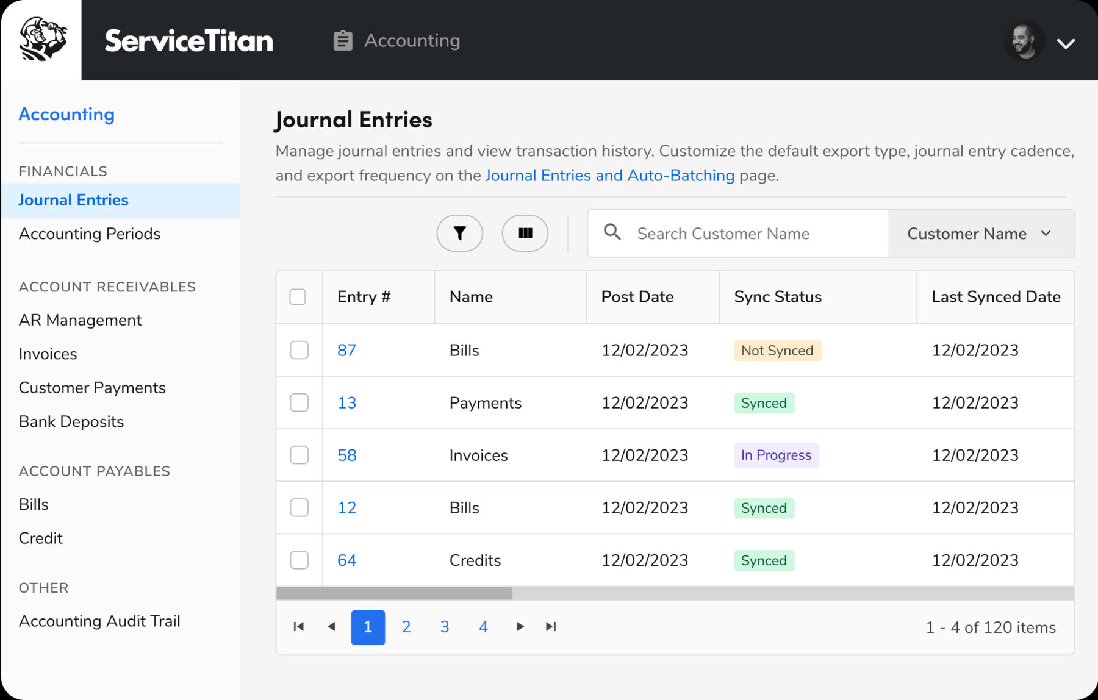The height and width of the screenshot is (700, 1098).
Task: Click the Synced badge for entry 64
Action: [x=764, y=560]
